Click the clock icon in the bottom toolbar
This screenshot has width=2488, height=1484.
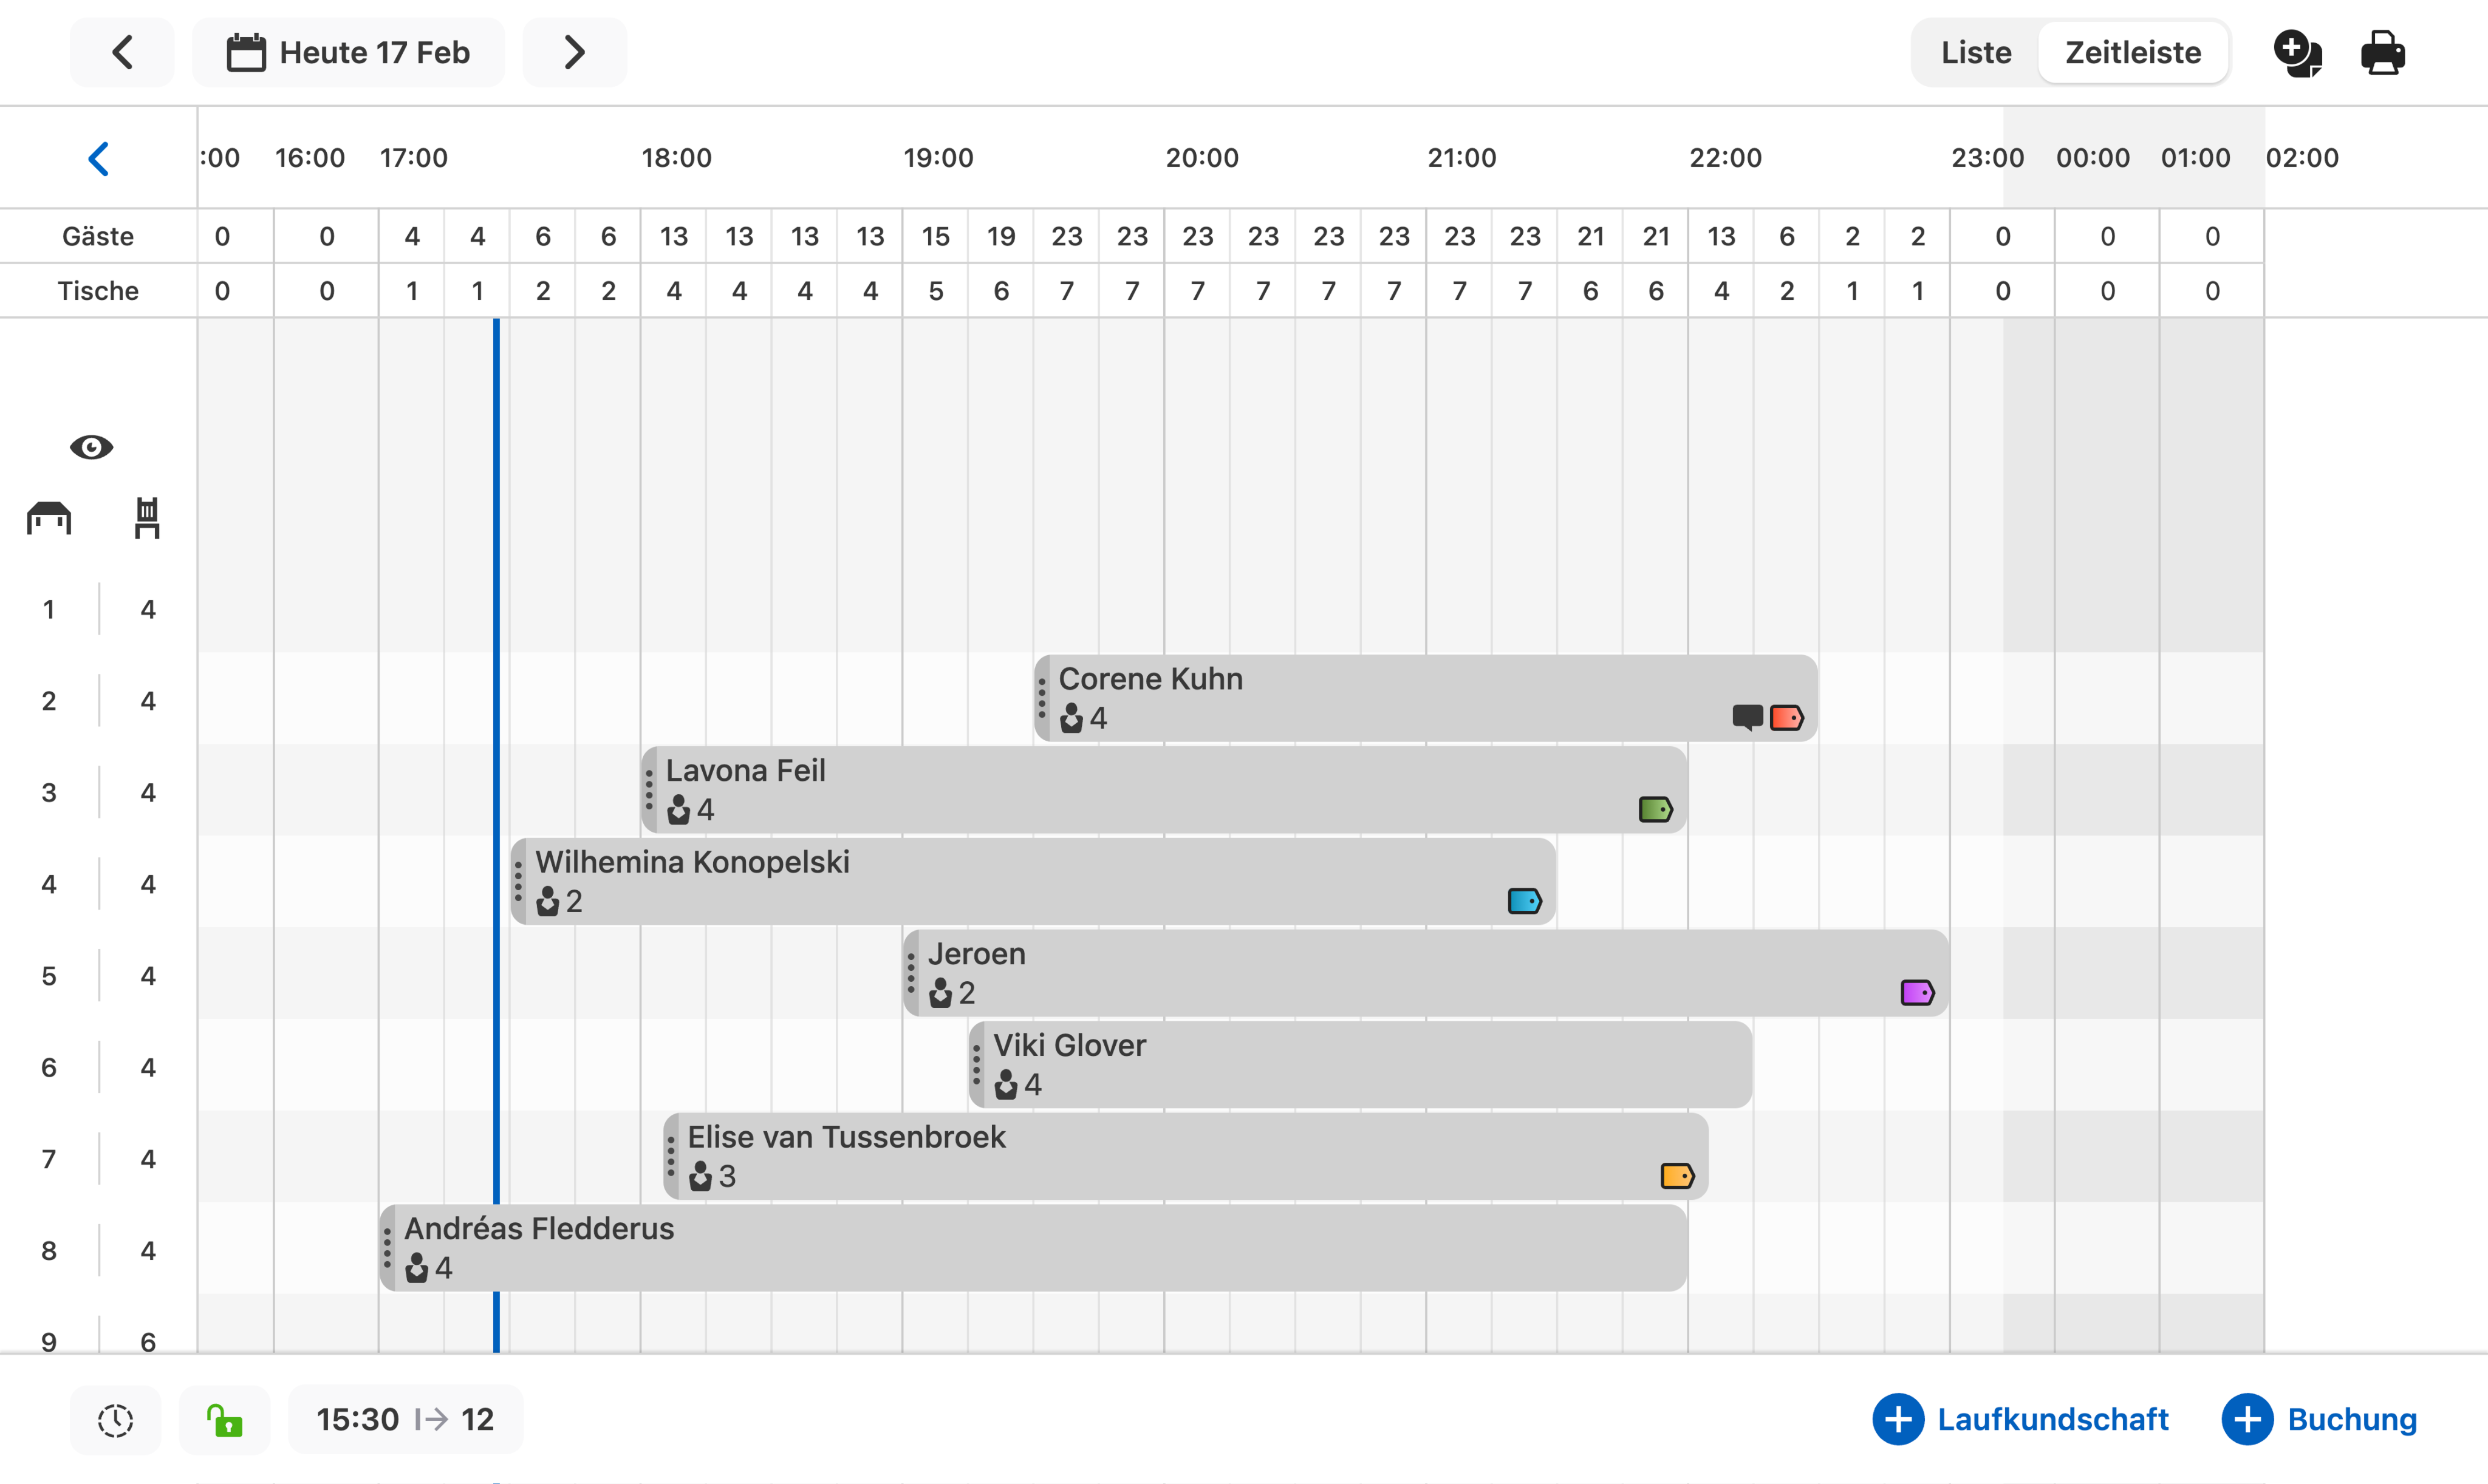115,1419
